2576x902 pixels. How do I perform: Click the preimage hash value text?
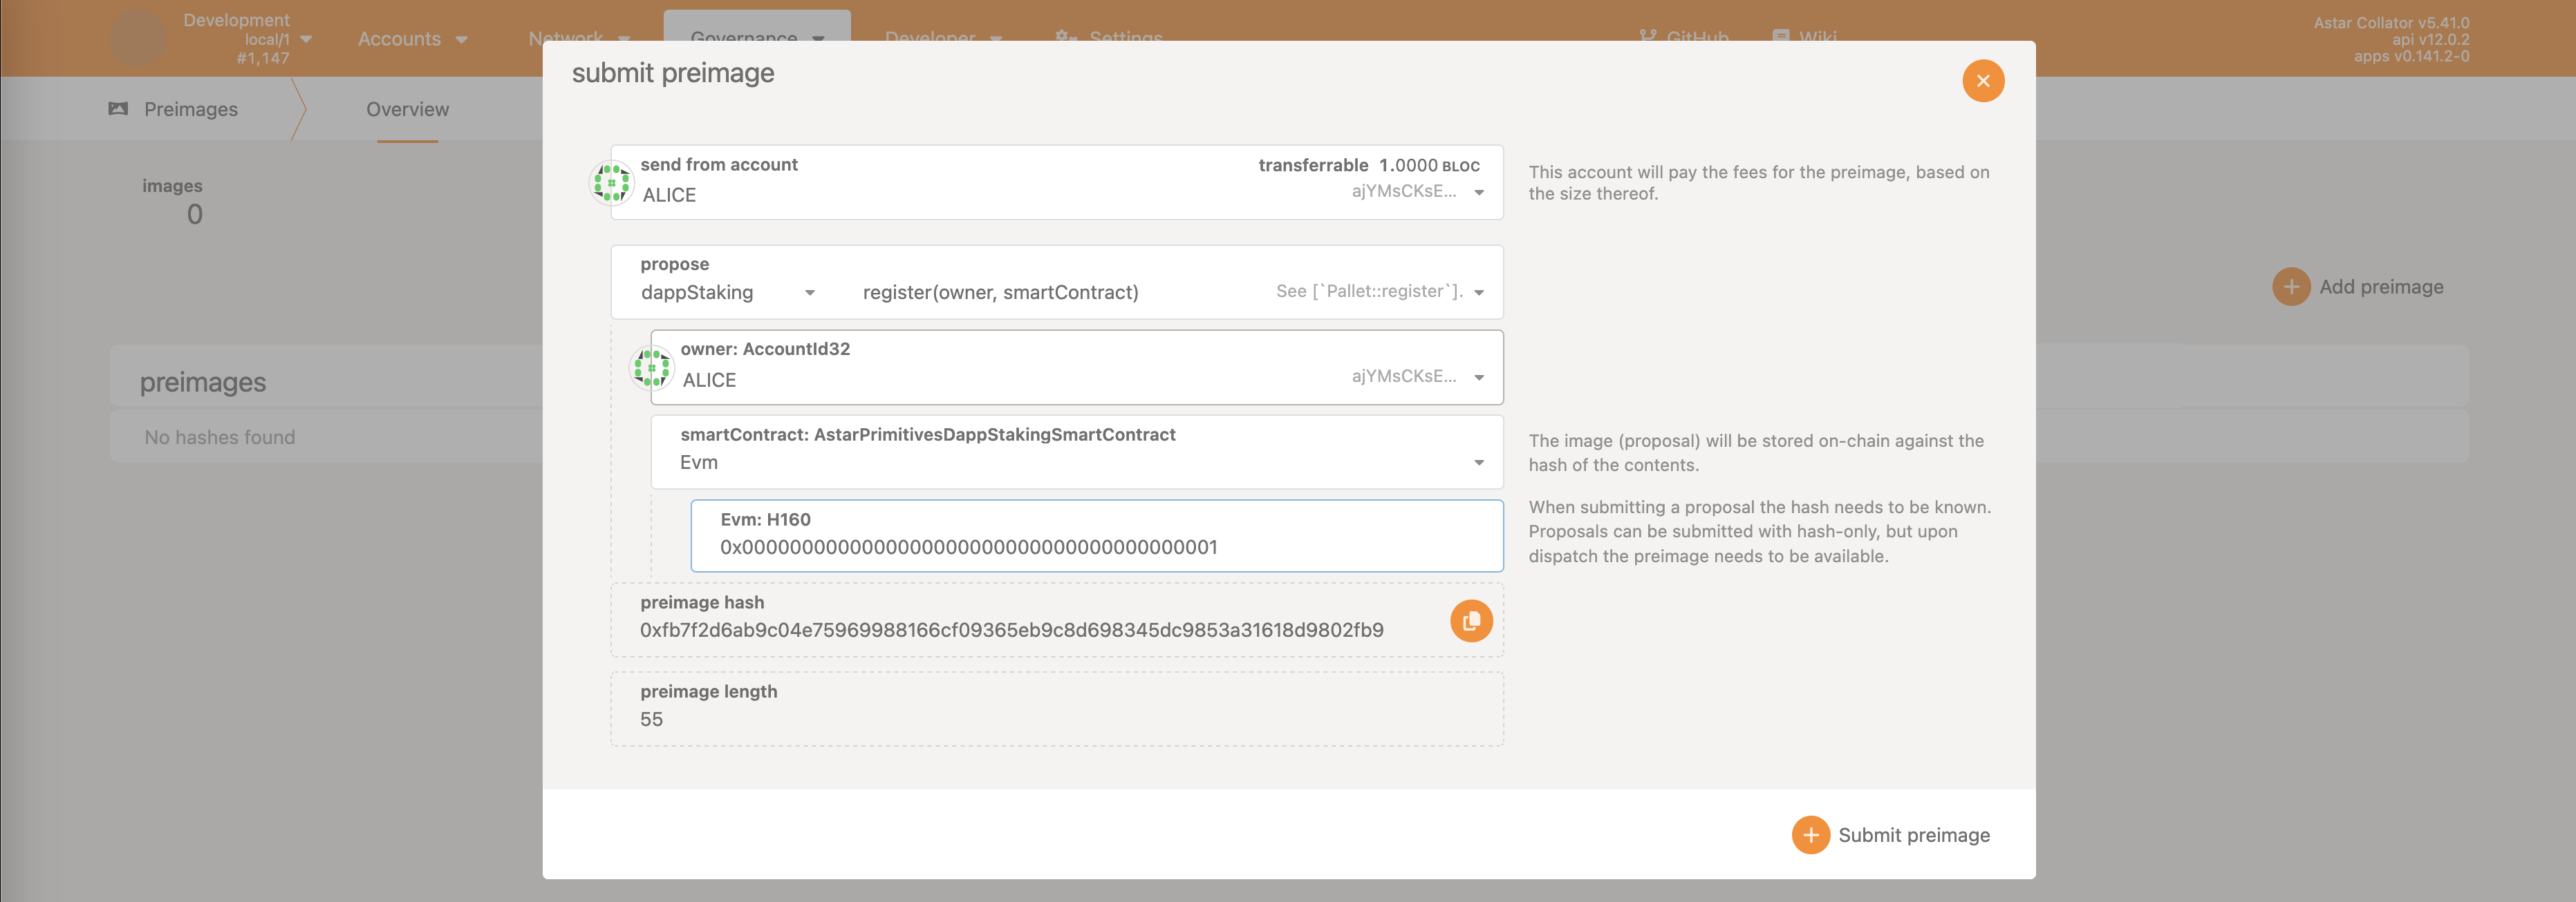1011,631
